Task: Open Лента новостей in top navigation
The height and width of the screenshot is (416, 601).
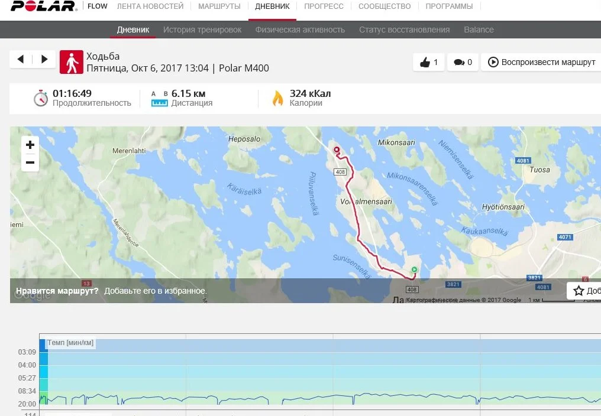Action: [x=150, y=6]
